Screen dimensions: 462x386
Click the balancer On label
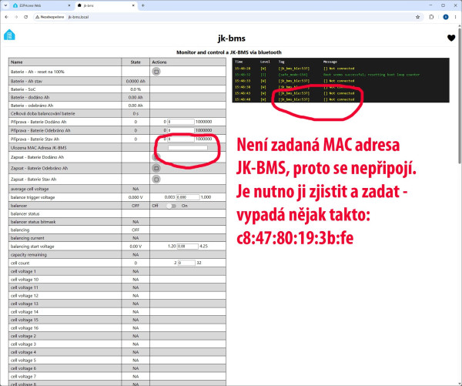[185, 206]
